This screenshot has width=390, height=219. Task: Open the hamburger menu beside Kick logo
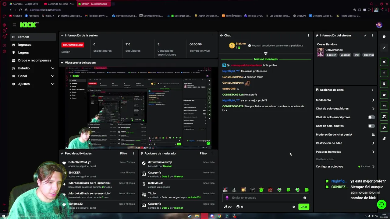14,25
